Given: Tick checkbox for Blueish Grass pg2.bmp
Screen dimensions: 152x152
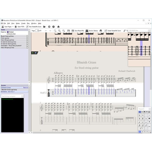Looking at the screenshot, I should click(27, 36).
